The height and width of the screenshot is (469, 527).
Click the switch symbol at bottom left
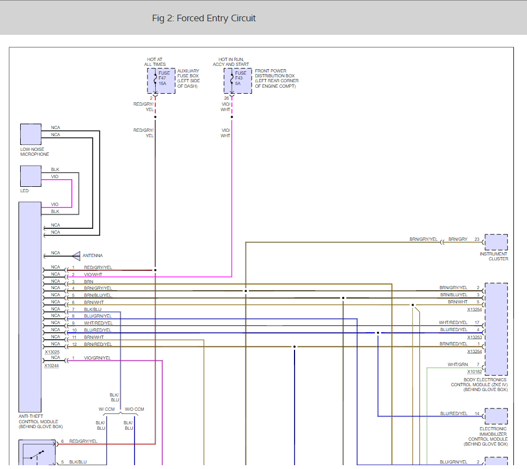36,454
